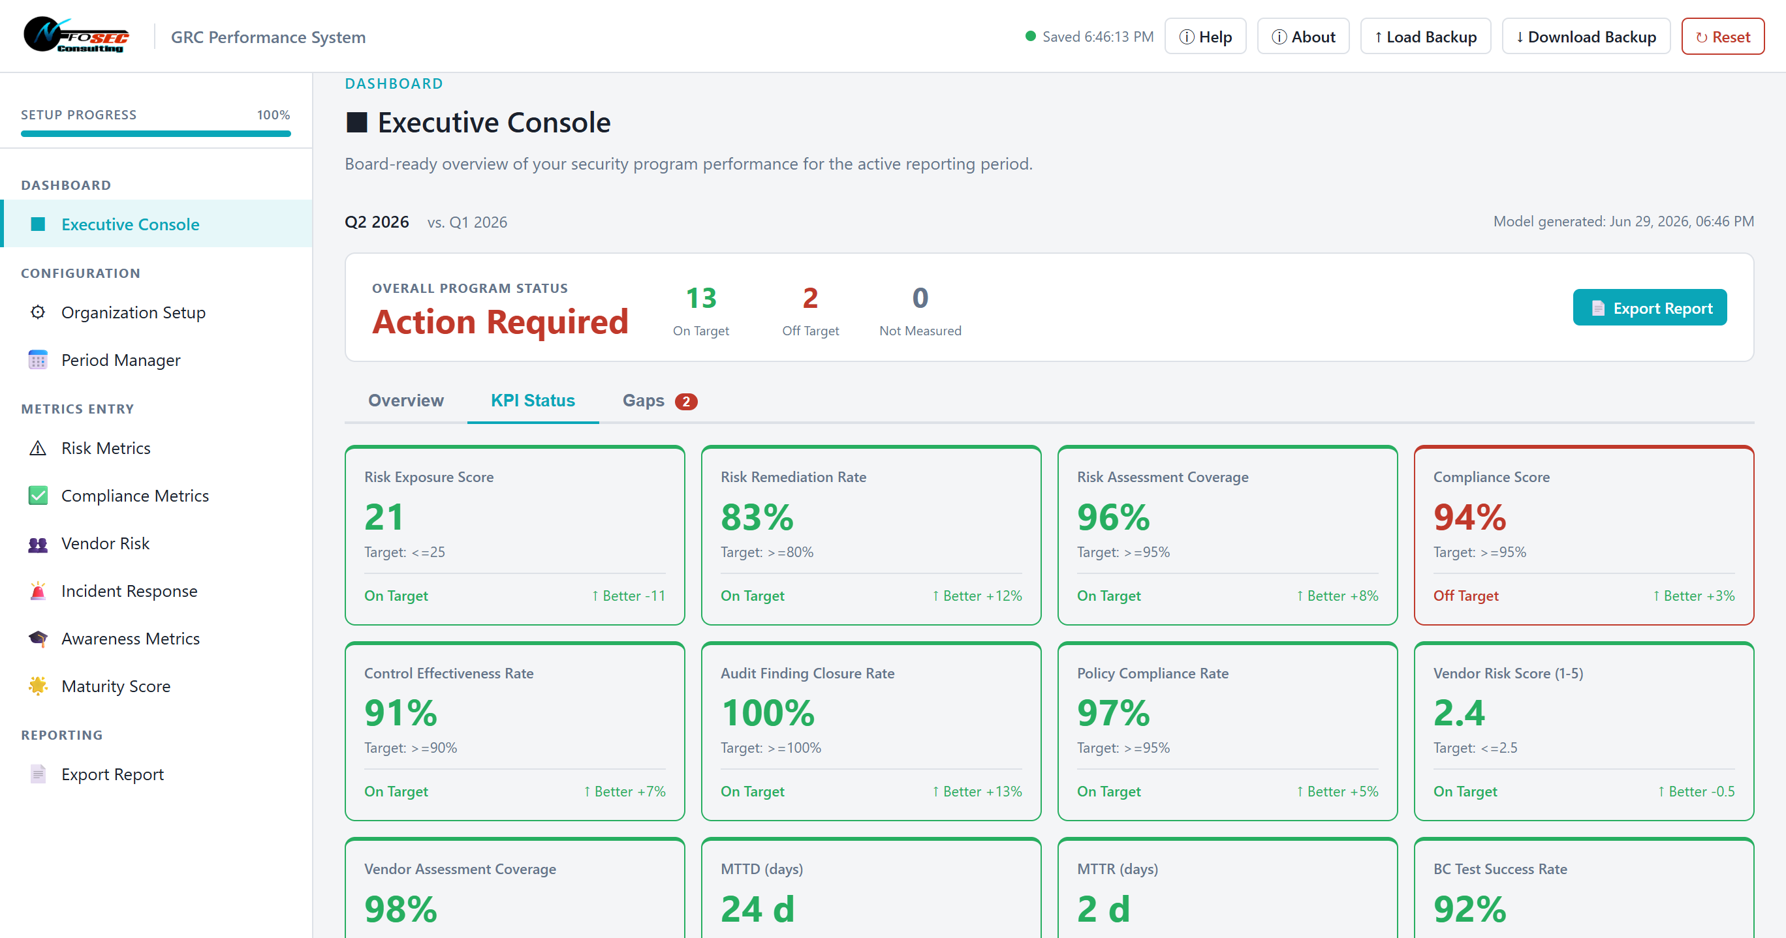Screen dimensions: 1786x938
Task: Click the Better +13% trend text
Action: (x=976, y=791)
